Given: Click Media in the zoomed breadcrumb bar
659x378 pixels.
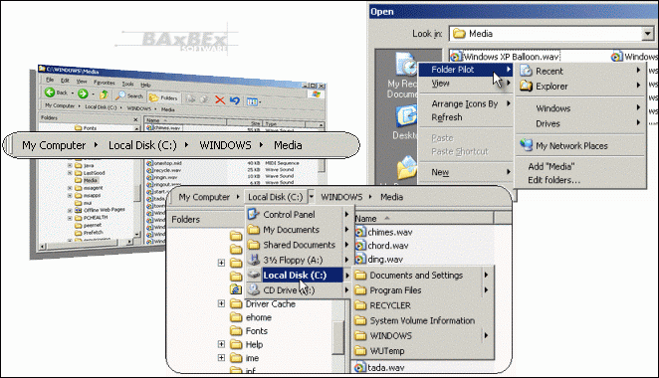Looking at the screenshot, I should (391, 197).
